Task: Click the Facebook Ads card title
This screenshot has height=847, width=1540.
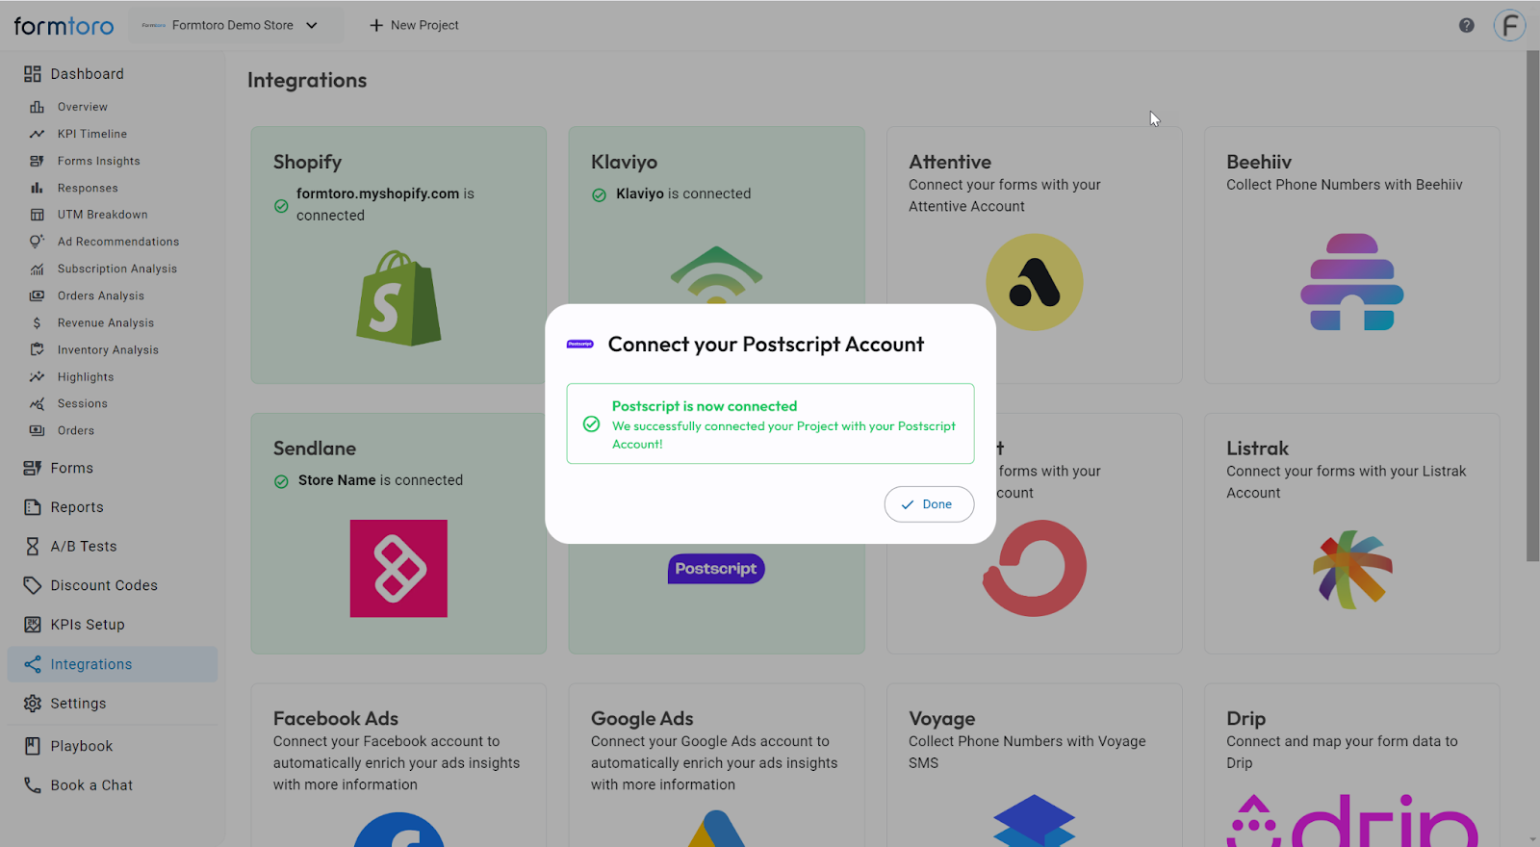Action: coord(335,718)
